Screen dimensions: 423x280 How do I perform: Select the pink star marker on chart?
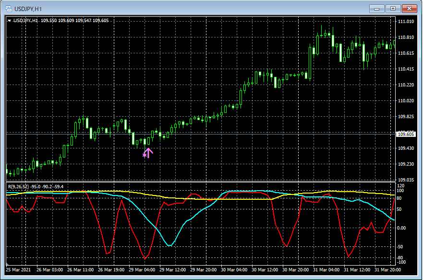tap(144, 155)
